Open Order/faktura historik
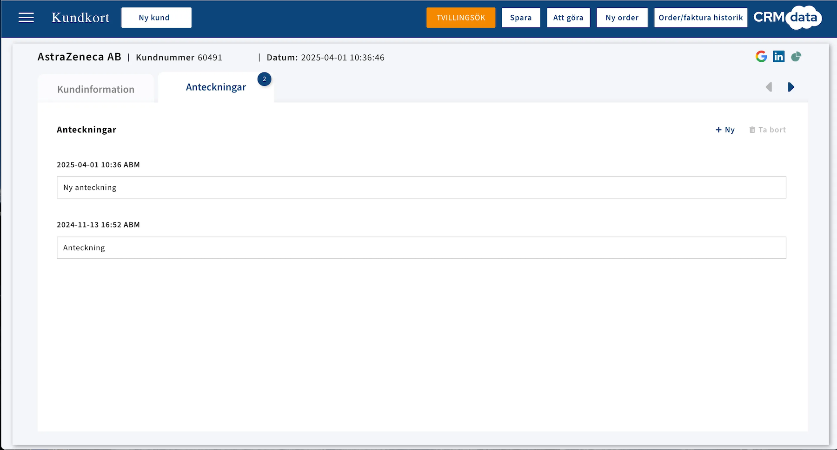837x450 pixels. click(701, 18)
